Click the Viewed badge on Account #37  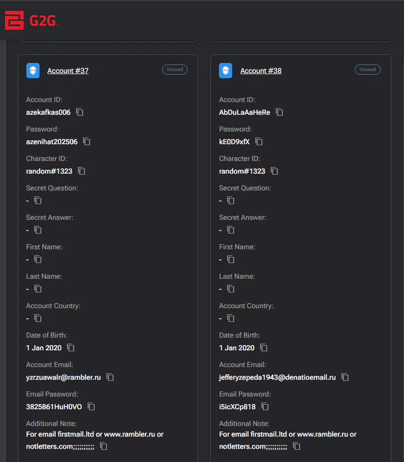click(x=175, y=70)
